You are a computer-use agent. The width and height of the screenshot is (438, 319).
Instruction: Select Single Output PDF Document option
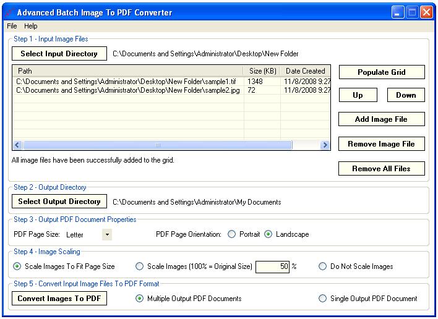tap(323, 299)
